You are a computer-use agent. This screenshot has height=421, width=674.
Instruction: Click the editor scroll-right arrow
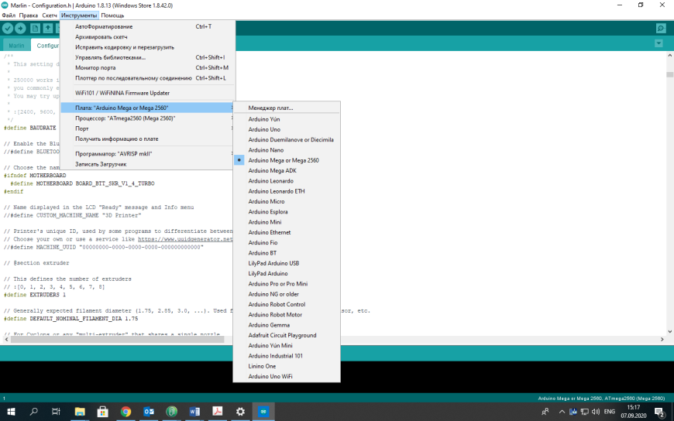662,340
